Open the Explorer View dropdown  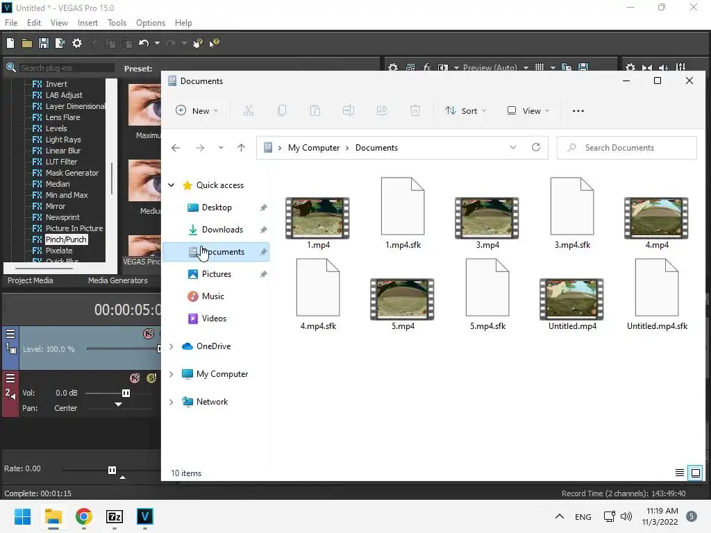(x=528, y=110)
